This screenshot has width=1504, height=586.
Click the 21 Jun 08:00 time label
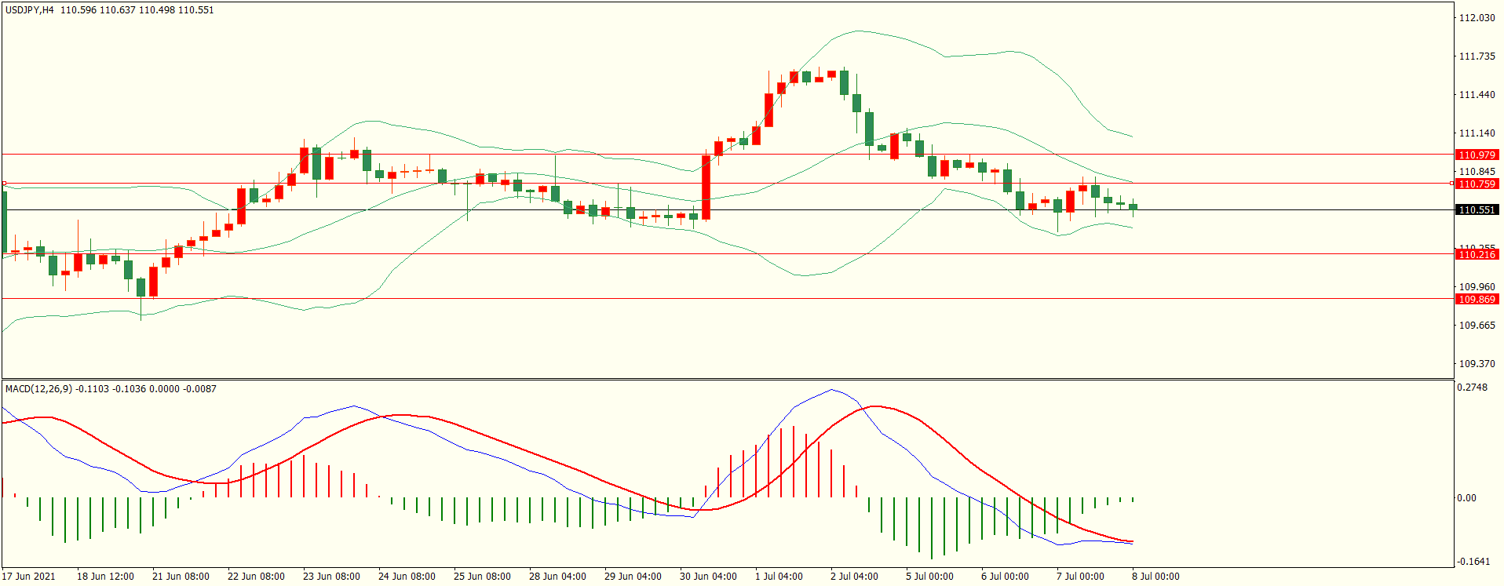click(x=181, y=577)
